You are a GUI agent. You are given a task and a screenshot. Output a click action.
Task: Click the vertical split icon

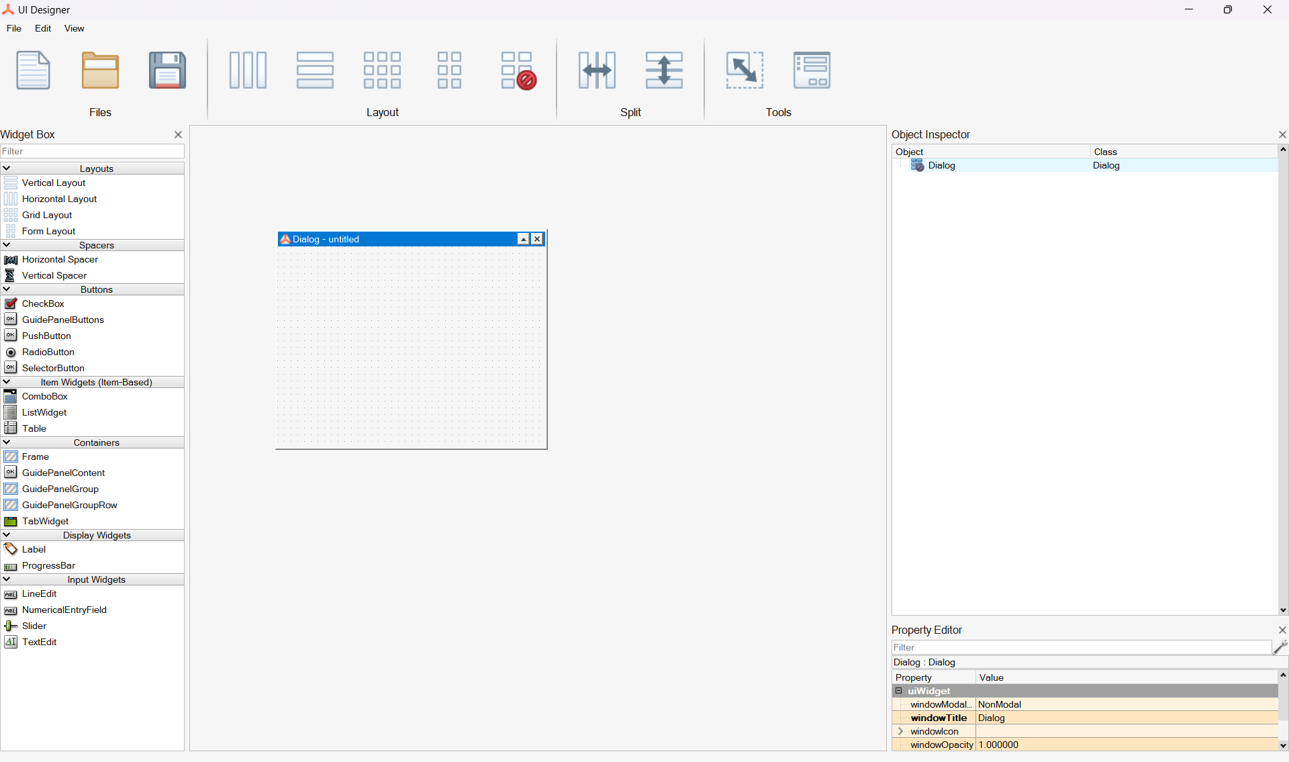664,70
